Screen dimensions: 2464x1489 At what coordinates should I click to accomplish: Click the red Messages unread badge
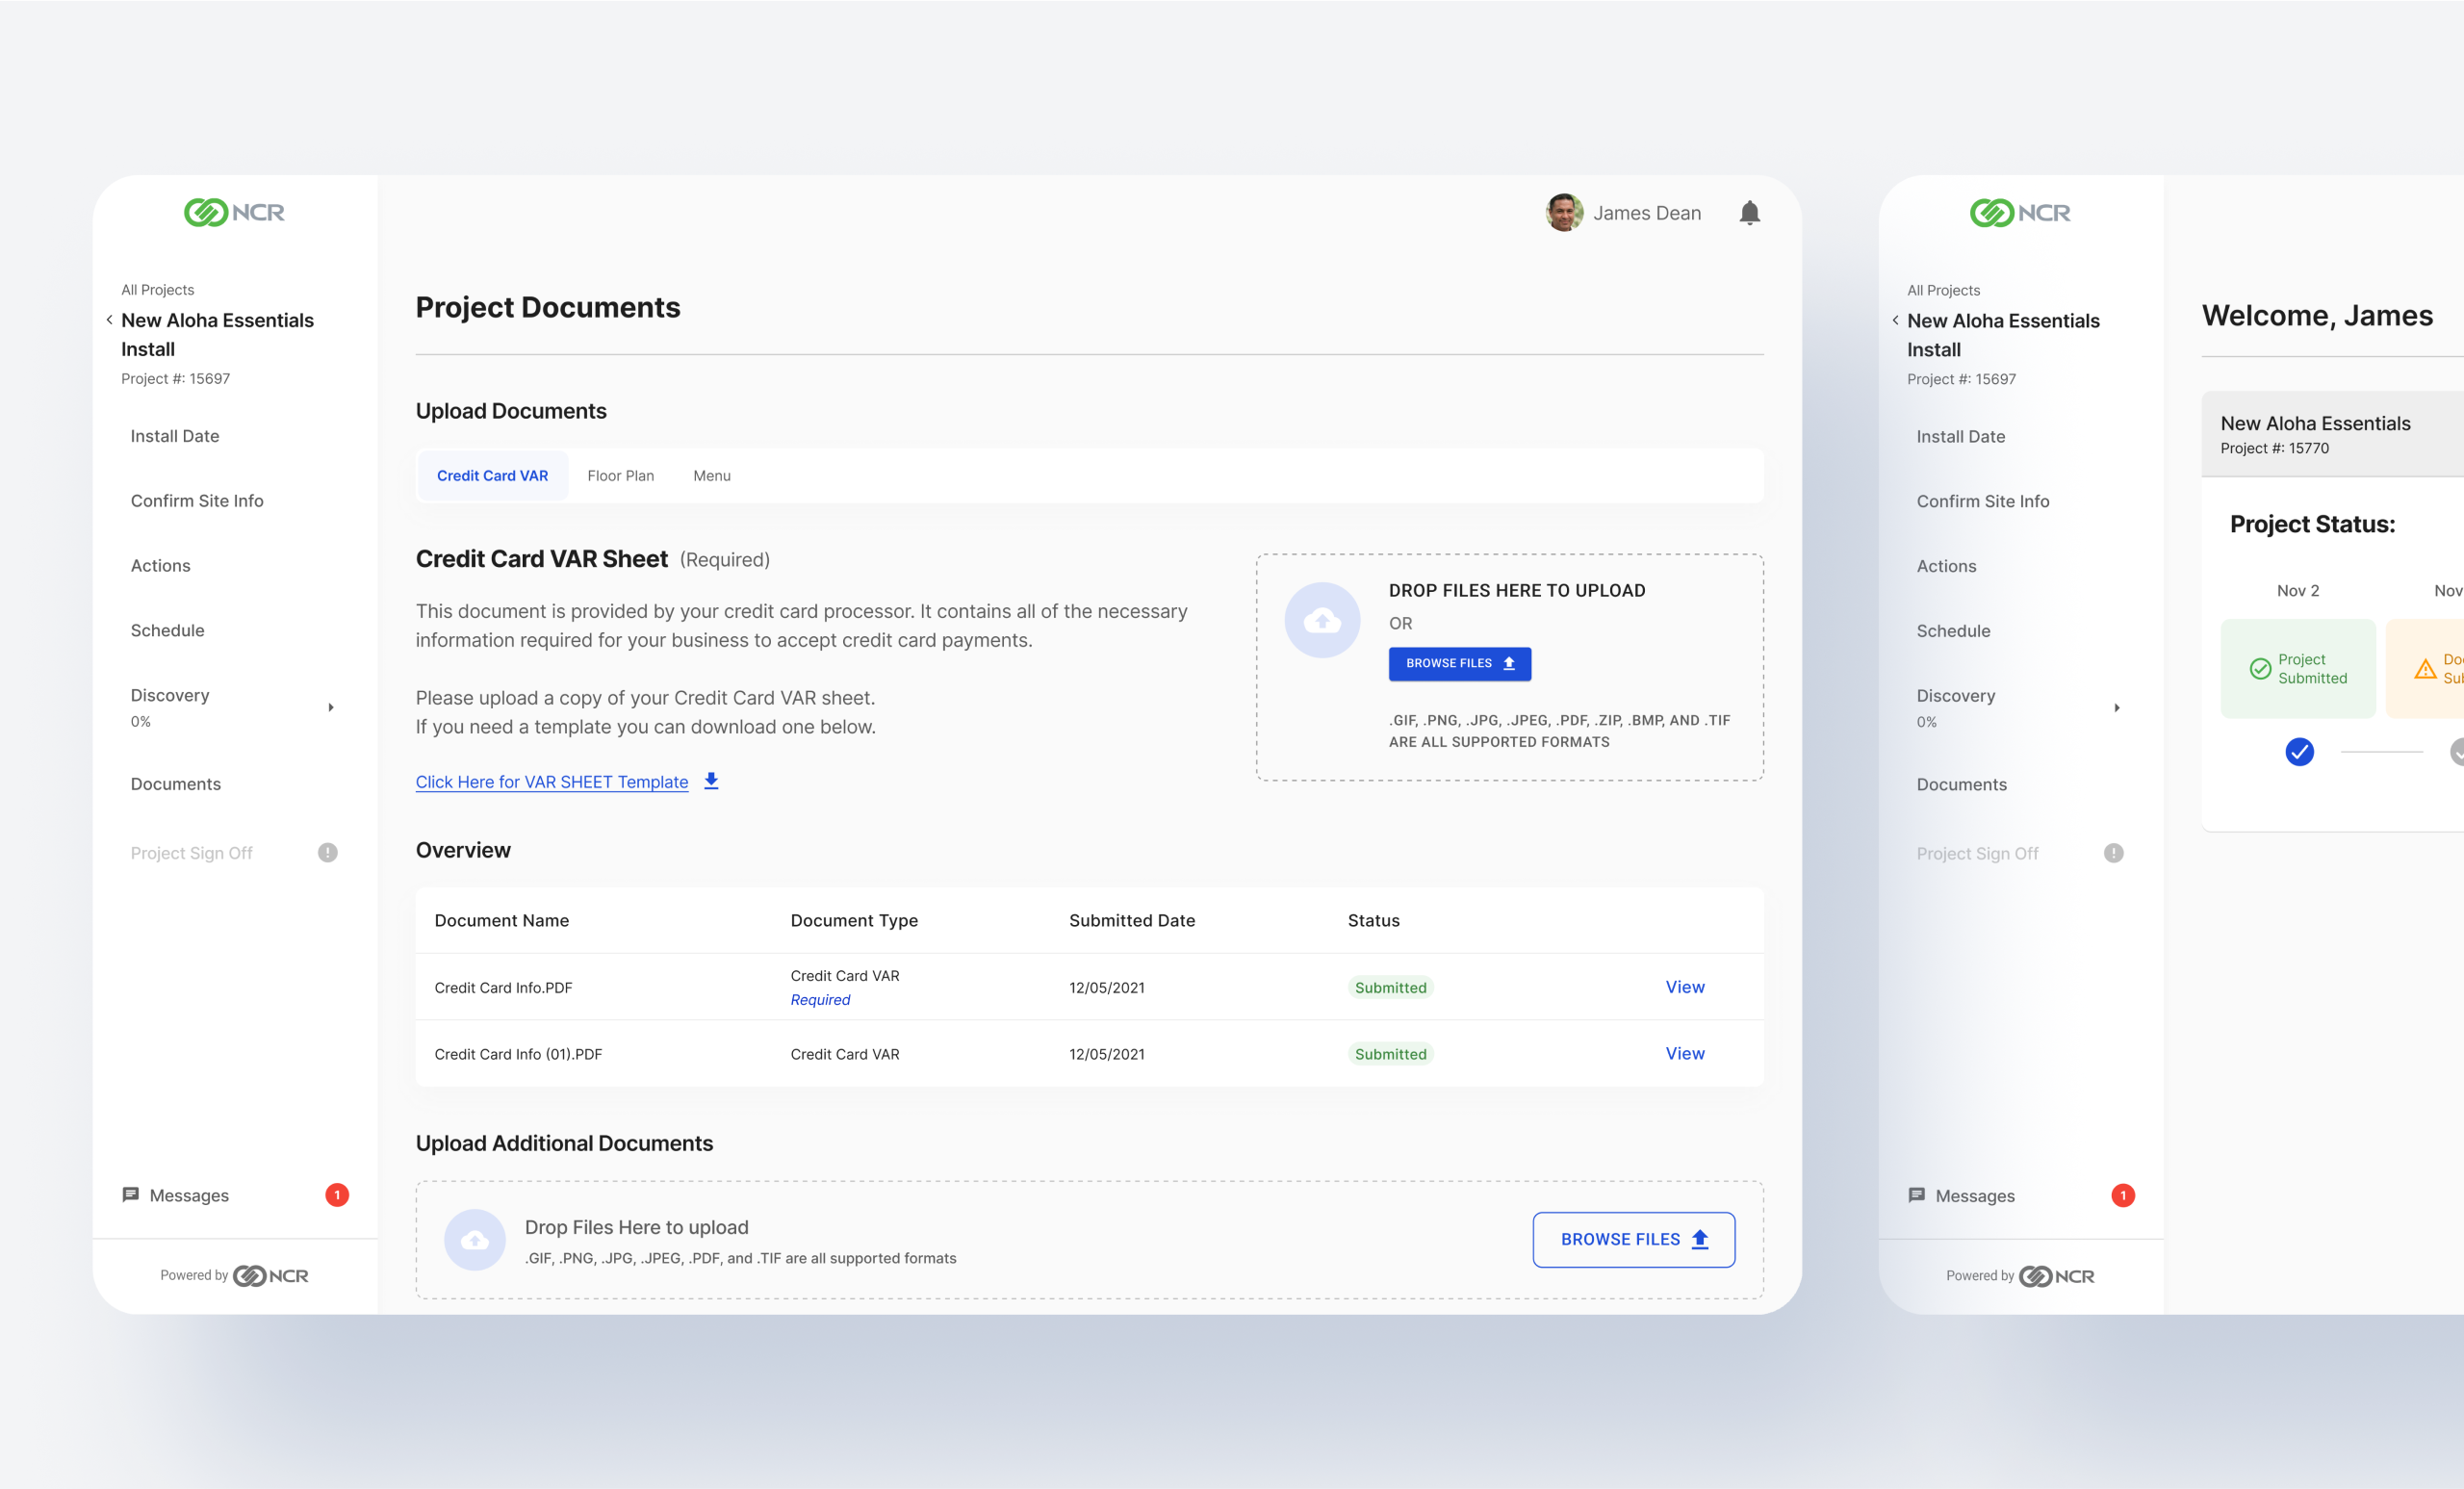(x=337, y=1195)
